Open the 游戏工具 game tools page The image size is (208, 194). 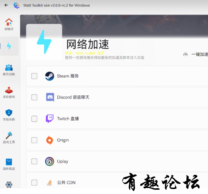[x=9, y=138]
